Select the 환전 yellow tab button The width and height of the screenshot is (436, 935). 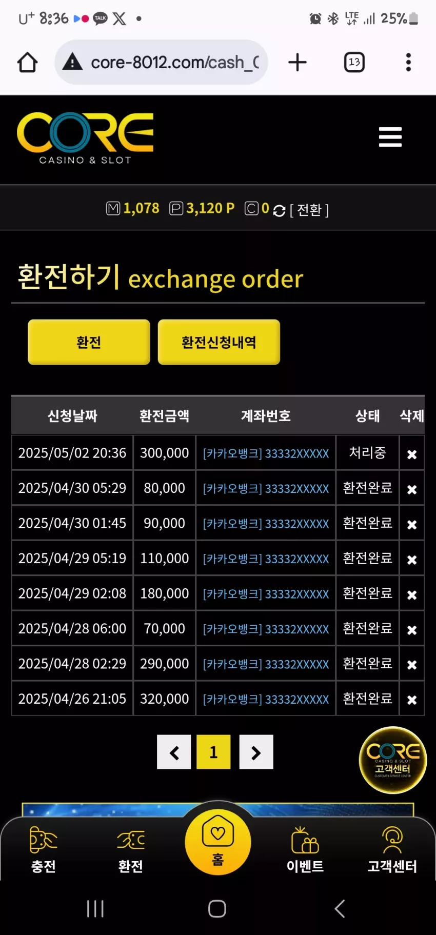[89, 342]
